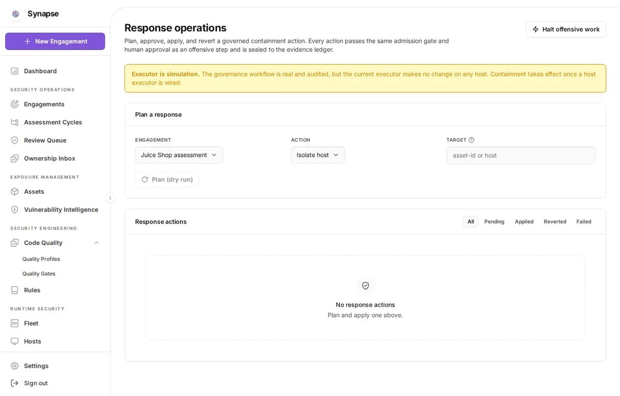Sign out of Synapse
The image size is (620, 396).
tap(55, 383)
